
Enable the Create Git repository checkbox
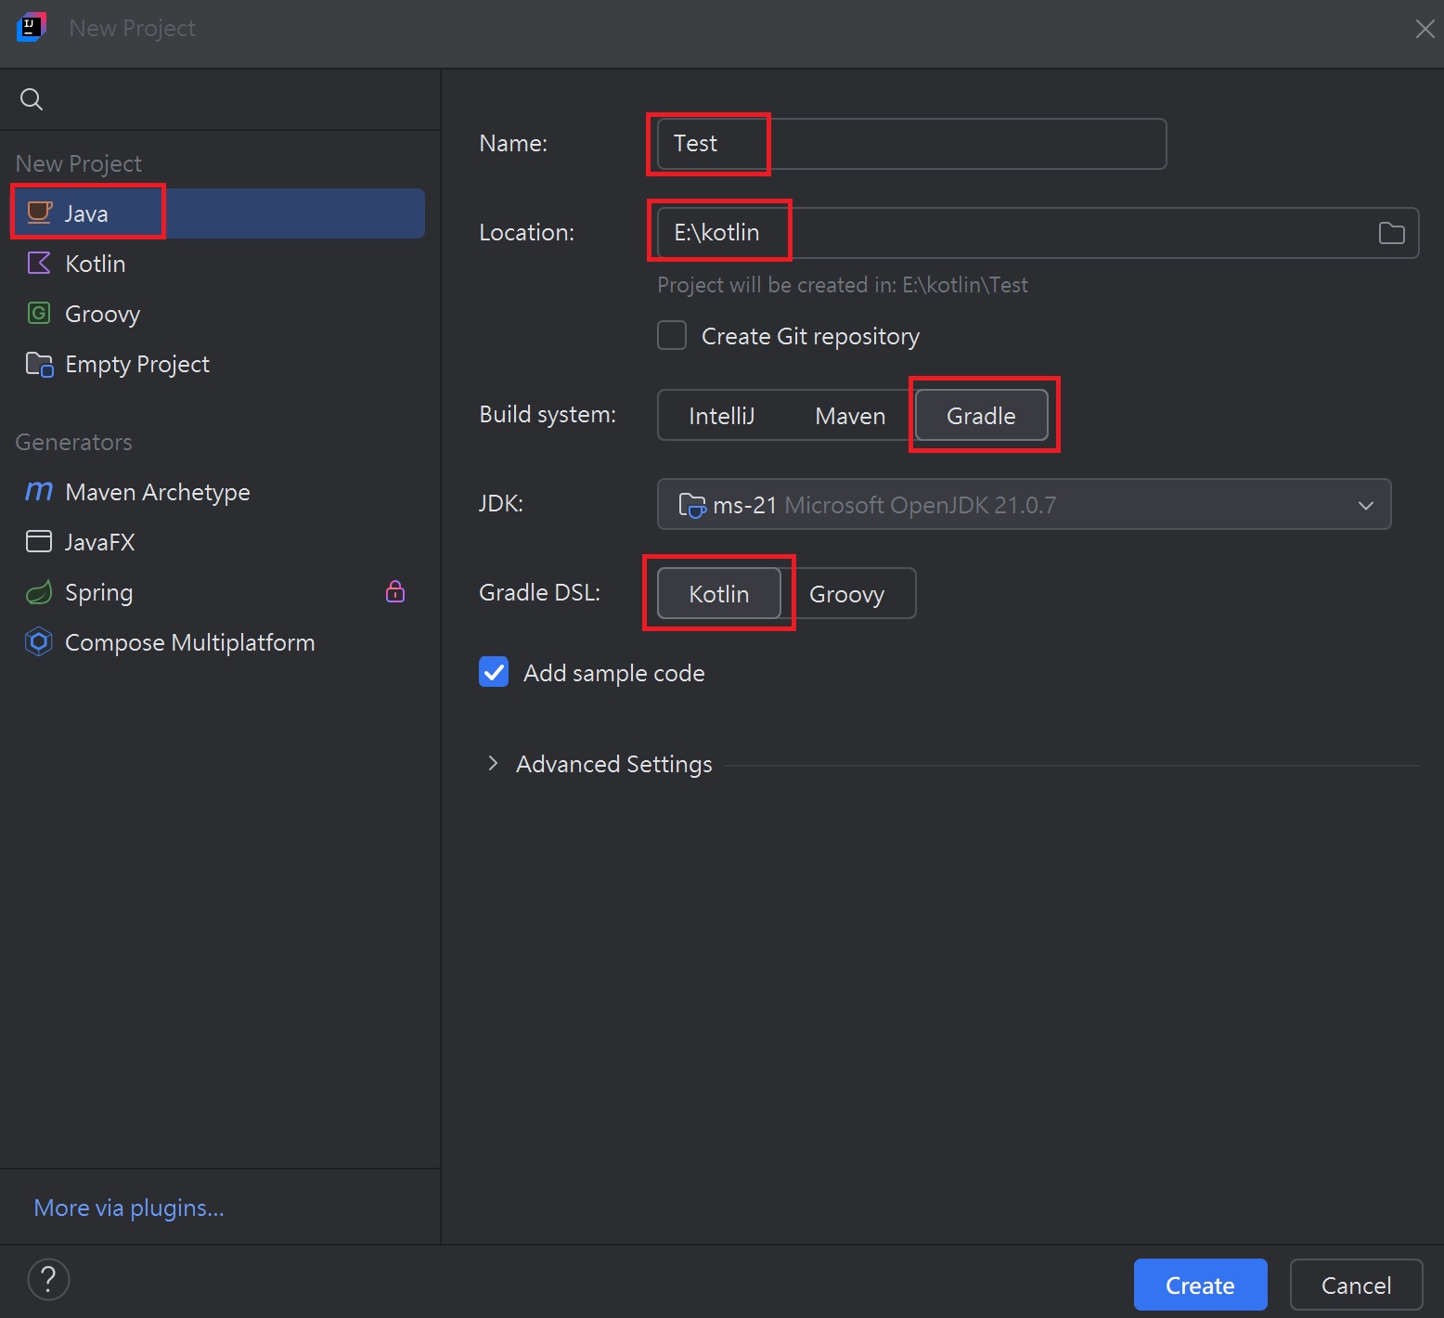(672, 336)
